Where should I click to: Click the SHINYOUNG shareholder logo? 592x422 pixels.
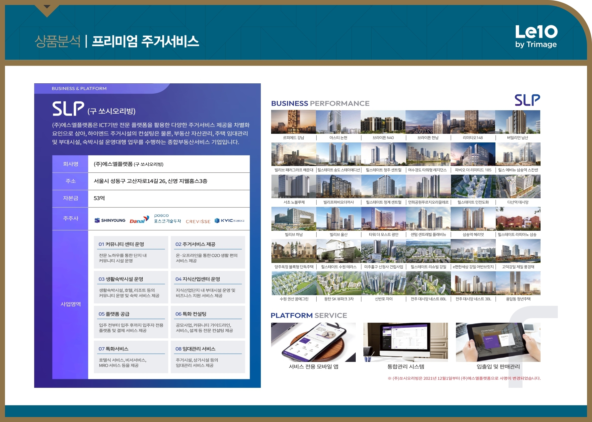pos(110,220)
